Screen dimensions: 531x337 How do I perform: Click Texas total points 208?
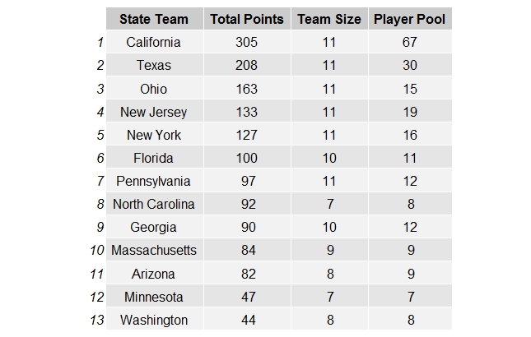tap(247, 65)
